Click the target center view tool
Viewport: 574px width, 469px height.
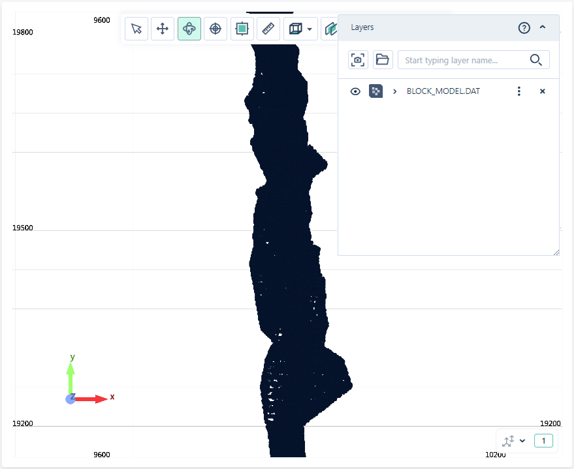[x=215, y=29]
